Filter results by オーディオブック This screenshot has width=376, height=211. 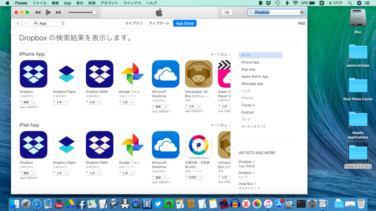click(x=253, y=126)
